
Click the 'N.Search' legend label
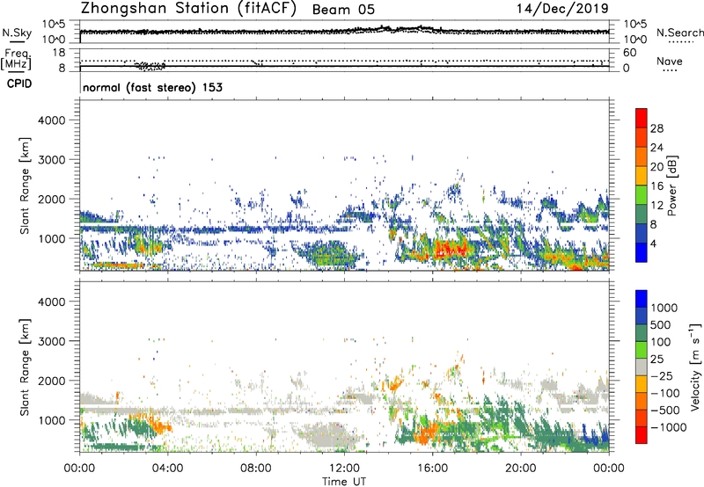(679, 33)
